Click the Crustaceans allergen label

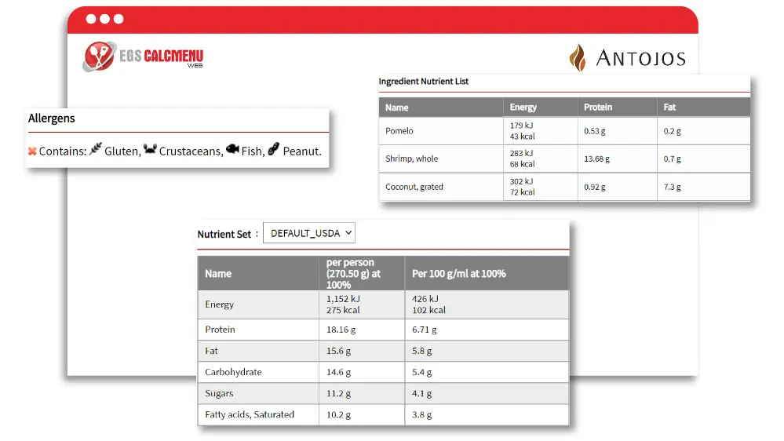(191, 151)
